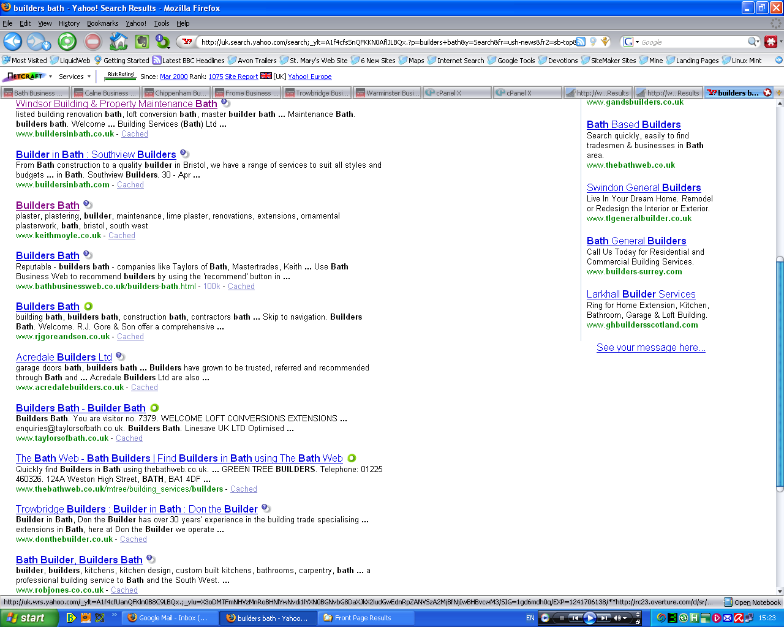Click the EN language indicator in taskbar
The height and width of the screenshot is (627, 784).
(530, 618)
